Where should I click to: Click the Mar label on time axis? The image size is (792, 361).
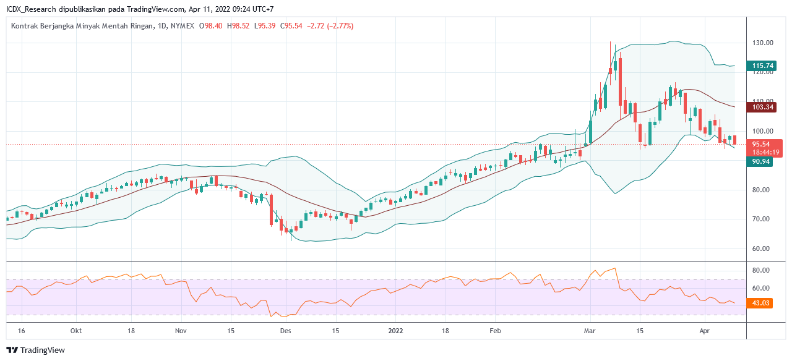590,331
